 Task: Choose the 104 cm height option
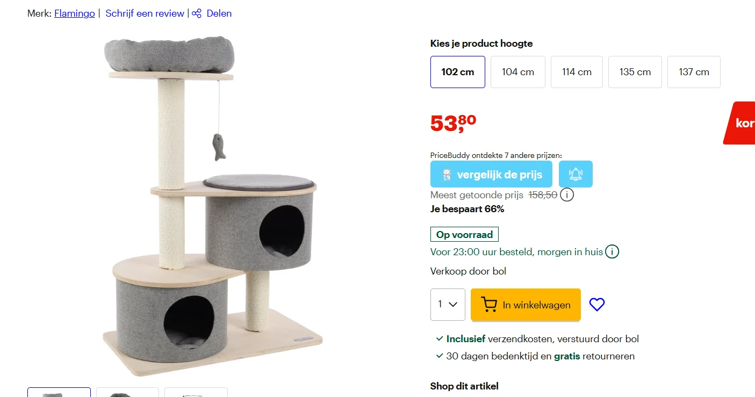click(x=518, y=72)
